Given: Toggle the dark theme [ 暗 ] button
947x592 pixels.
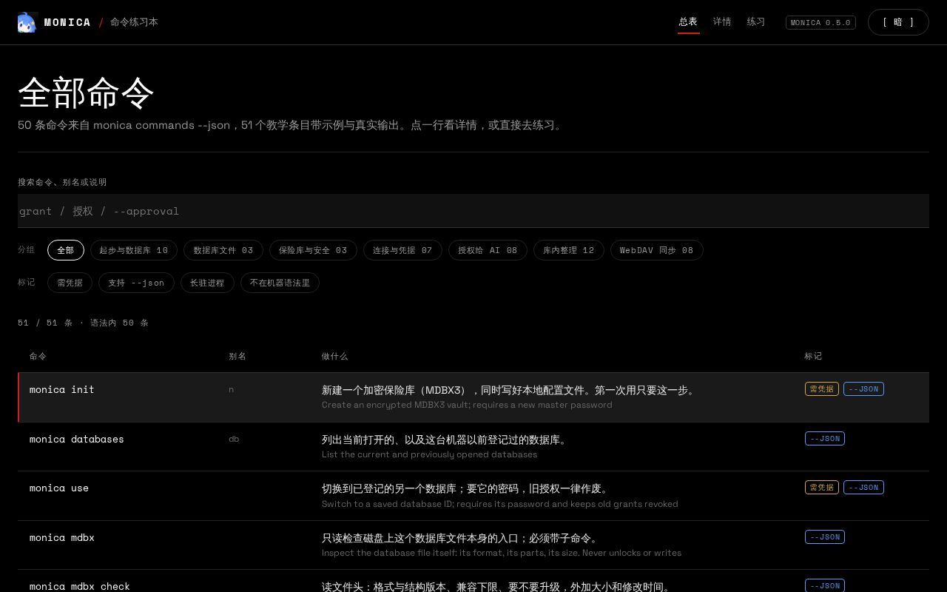Looking at the screenshot, I should (898, 22).
